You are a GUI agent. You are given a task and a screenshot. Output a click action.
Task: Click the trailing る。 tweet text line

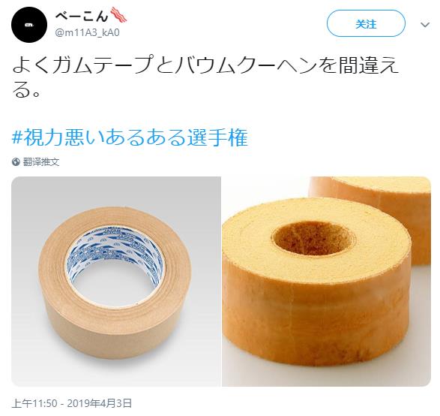tap(26, 91)
